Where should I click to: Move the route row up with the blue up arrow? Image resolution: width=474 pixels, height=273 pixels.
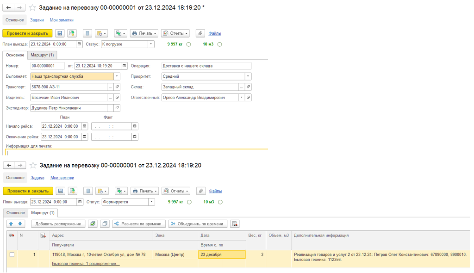pyautogui.click(x=12, y=224)
